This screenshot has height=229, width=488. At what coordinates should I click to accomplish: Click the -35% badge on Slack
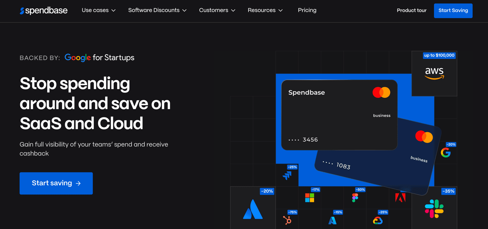[x=448, y=191]
